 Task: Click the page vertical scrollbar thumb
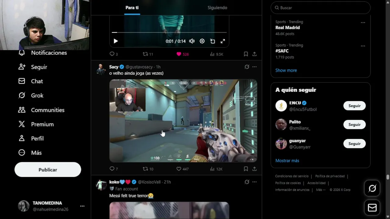[x=388, y=177]
